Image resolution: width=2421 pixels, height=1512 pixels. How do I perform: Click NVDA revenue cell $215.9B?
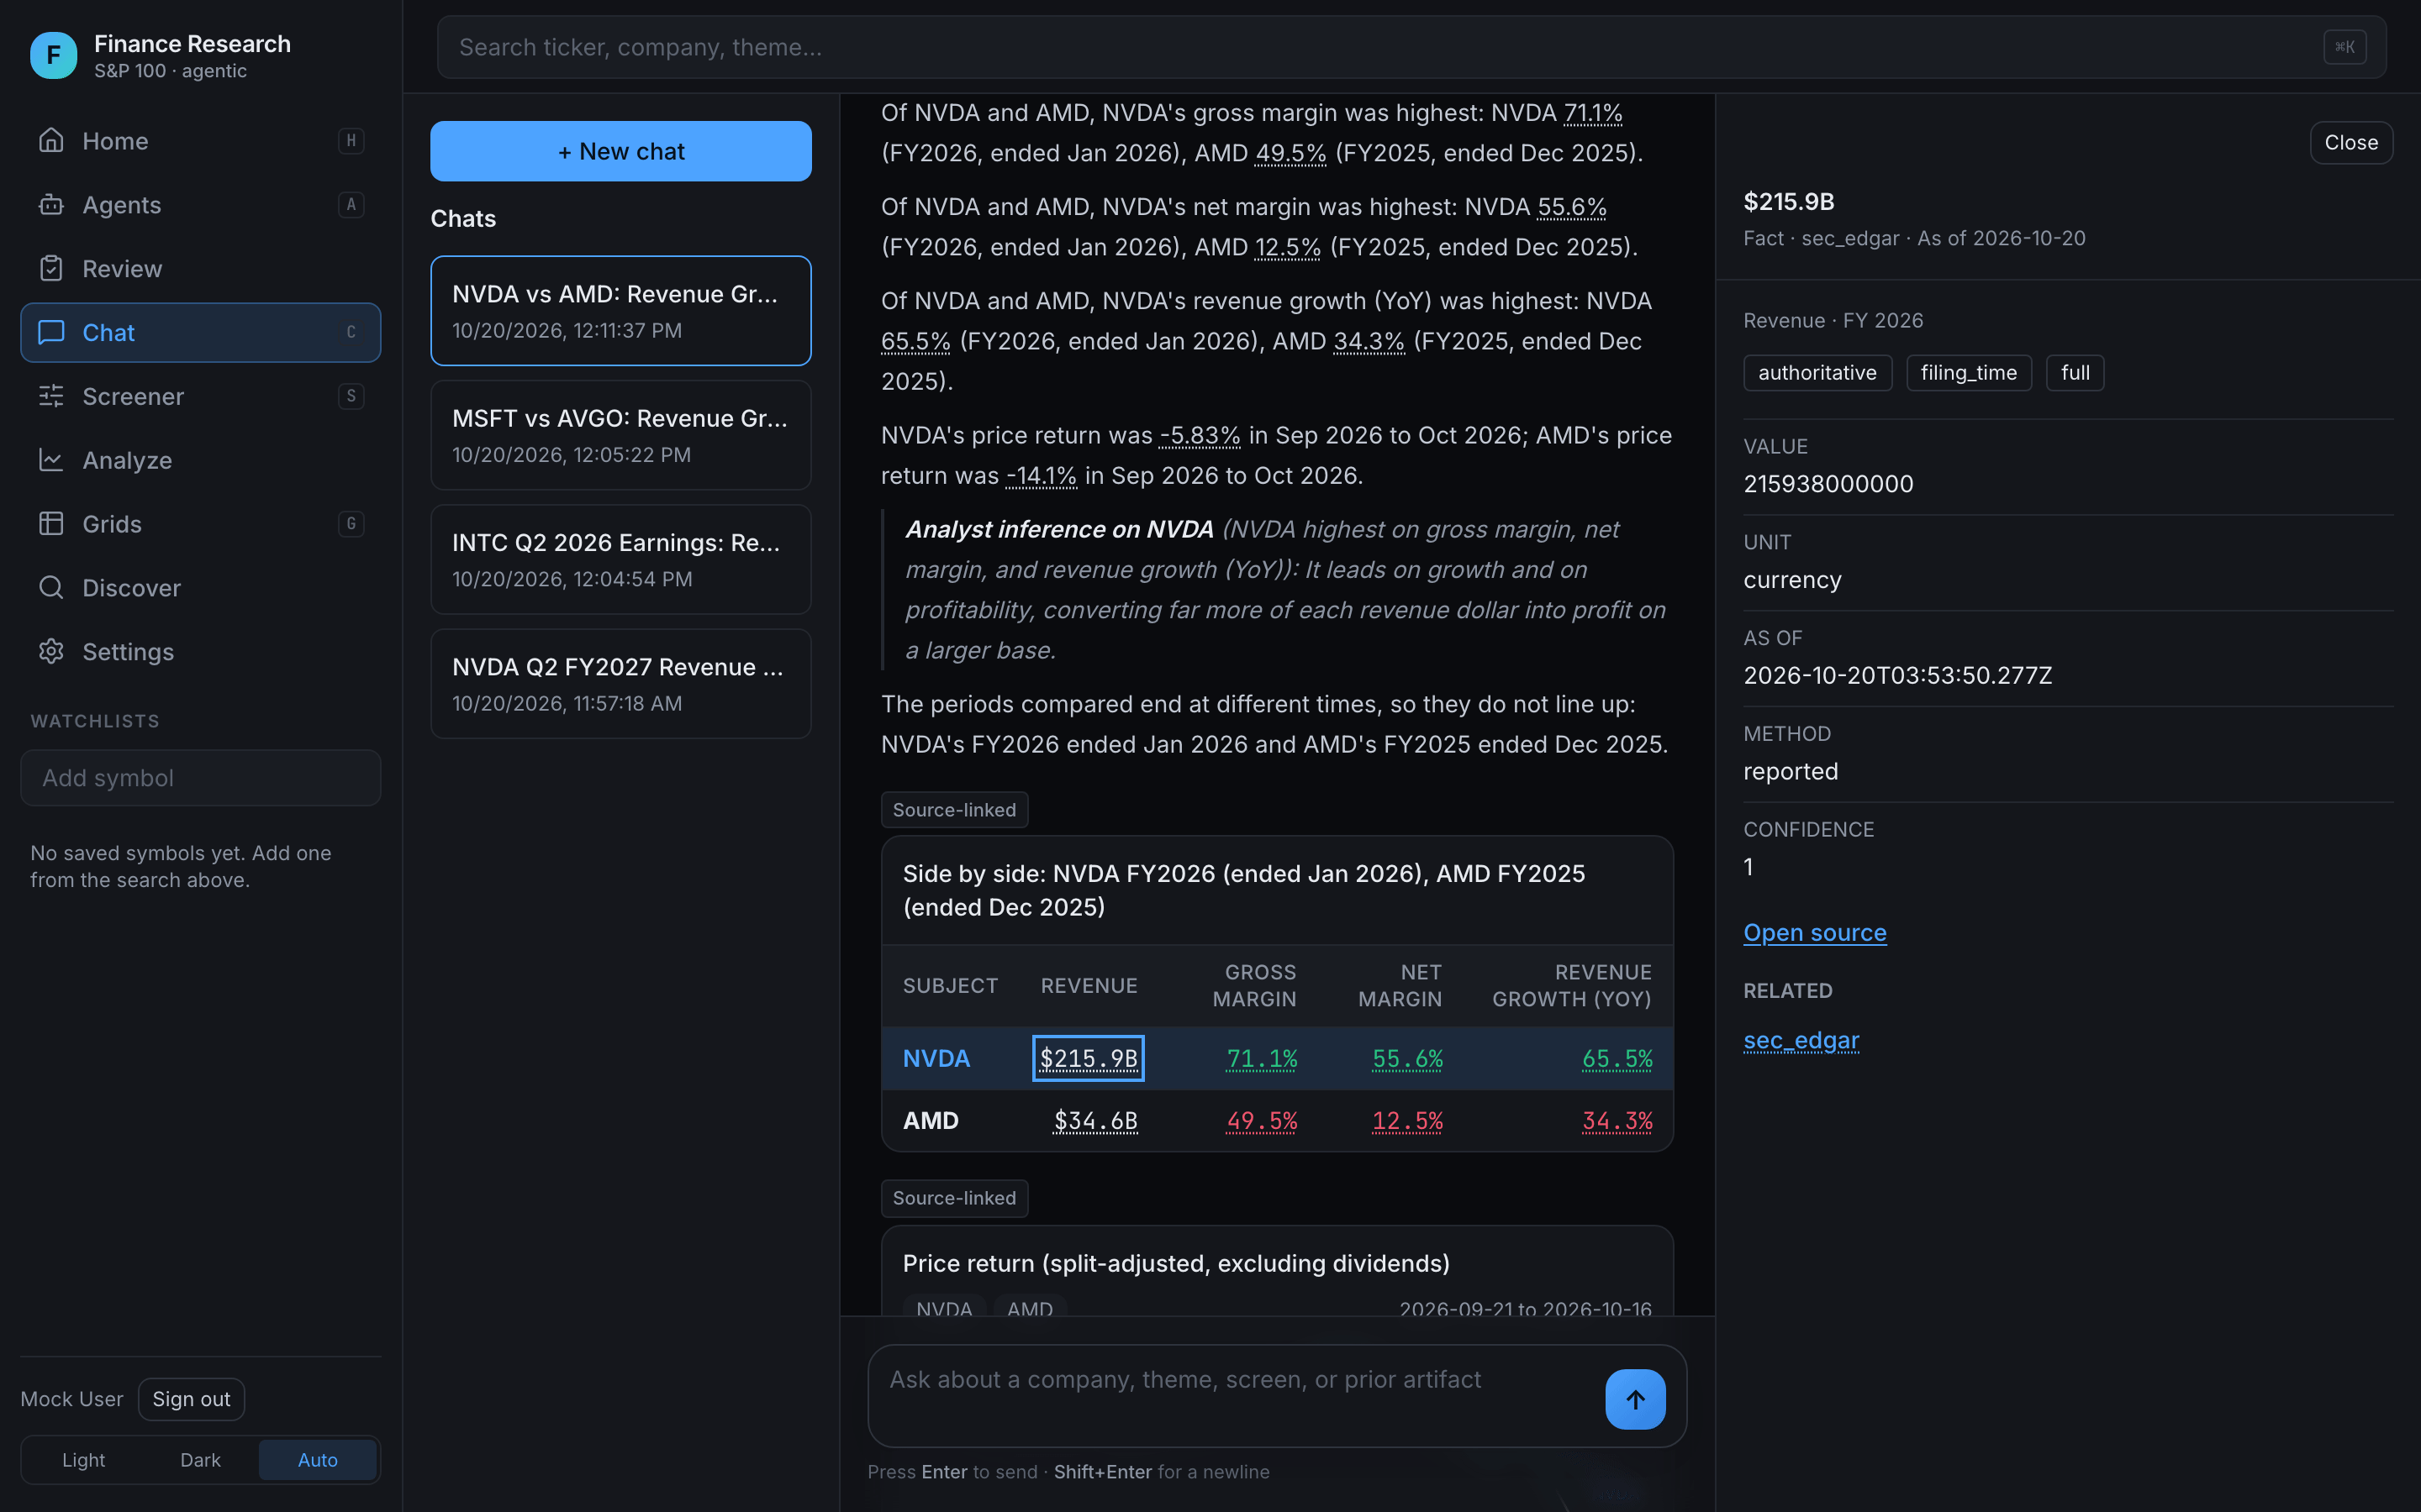click(x=1089, y=1058)
